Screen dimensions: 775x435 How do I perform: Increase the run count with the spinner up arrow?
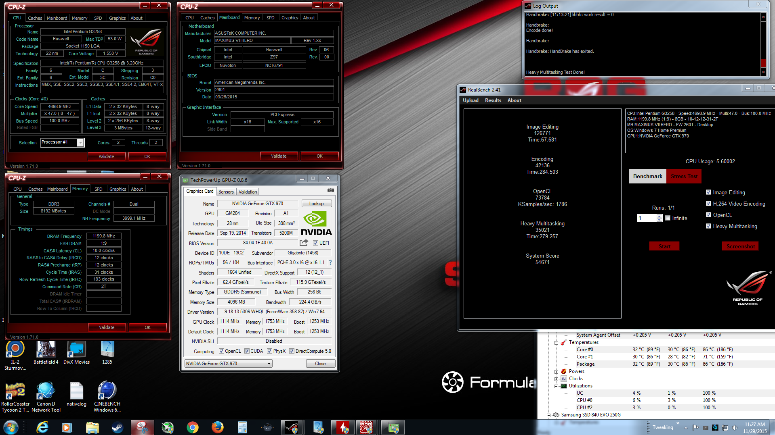(x=659, y=216)
